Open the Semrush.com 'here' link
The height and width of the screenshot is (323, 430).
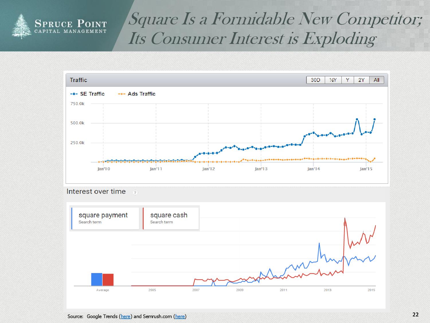tap(180, 316)
